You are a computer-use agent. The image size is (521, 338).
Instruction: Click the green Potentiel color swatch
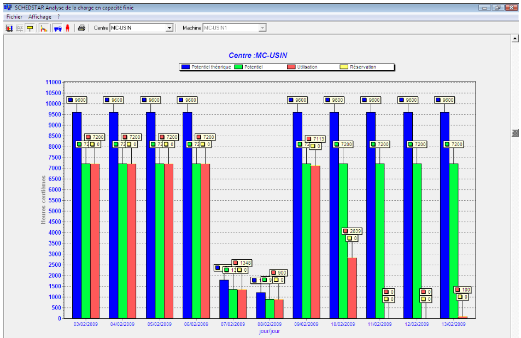238,67
